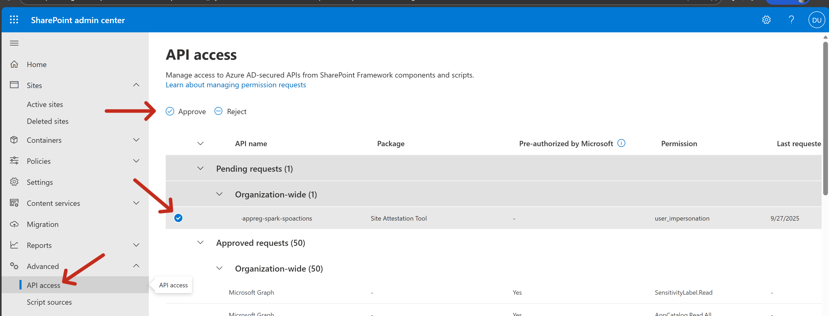The image size is (829, 316).
Task: Open Active sites page
Action: tap(45, 105)
